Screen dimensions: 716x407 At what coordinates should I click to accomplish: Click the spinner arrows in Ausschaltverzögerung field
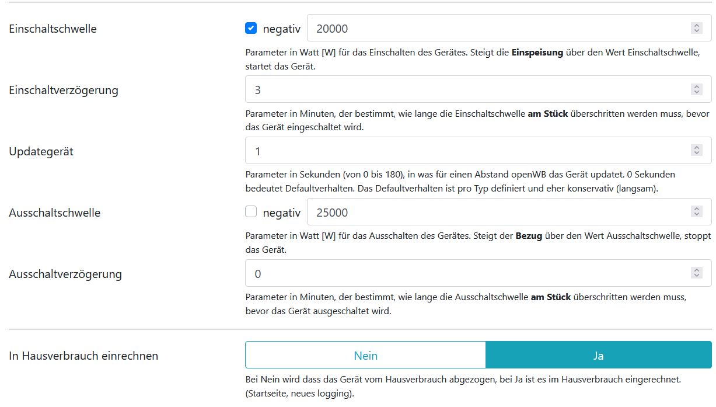(696, 273)
